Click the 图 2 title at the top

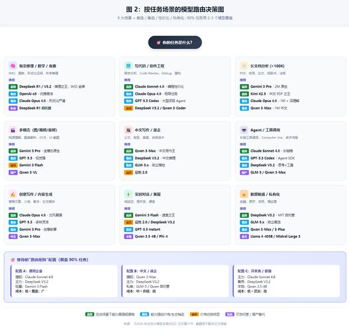tap(175, 9)
